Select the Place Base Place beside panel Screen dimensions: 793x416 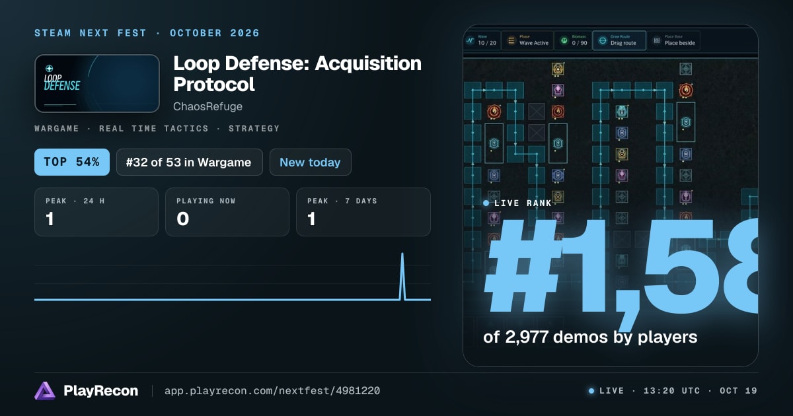tap(673, 40)
